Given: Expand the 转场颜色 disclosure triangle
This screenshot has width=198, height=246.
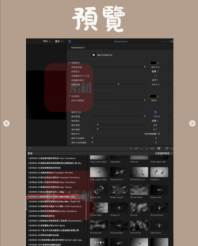Looking at the screenshot, I should click(70, 96).
